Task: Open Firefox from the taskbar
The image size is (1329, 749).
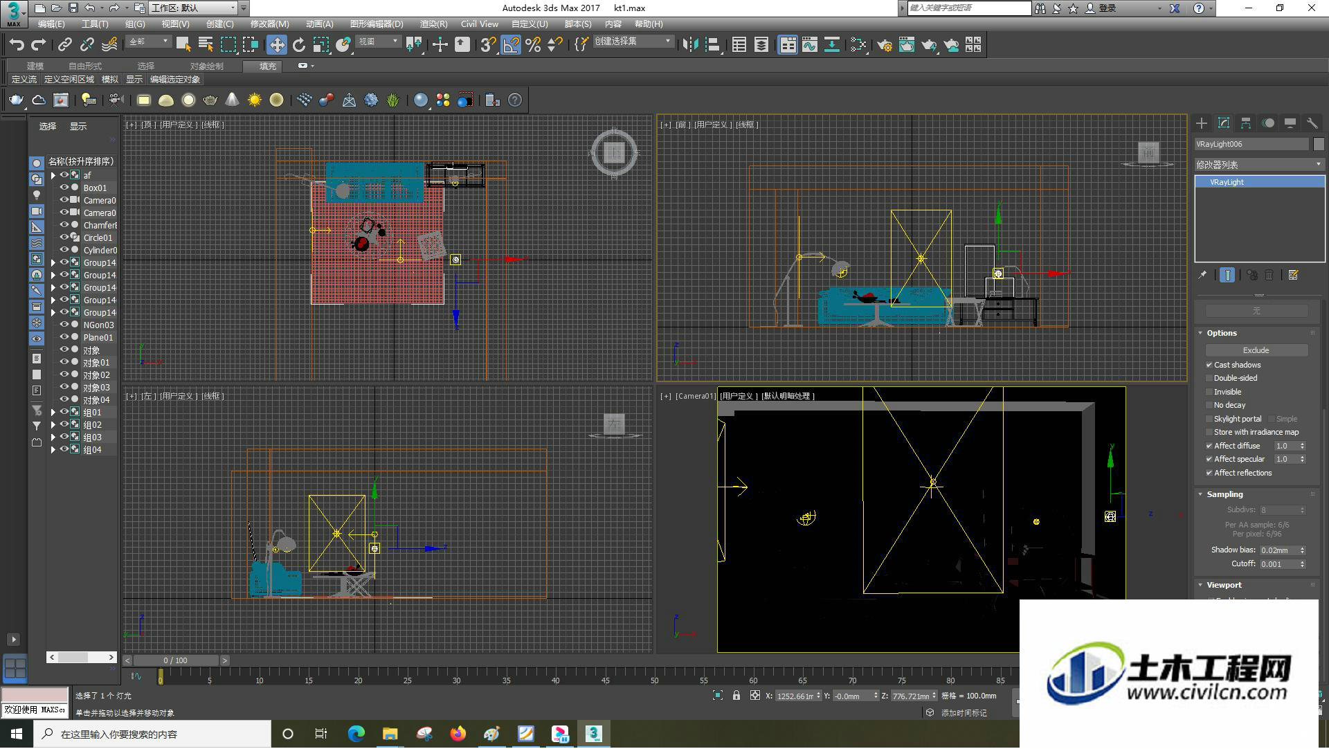Action: [x=458, y=734]
